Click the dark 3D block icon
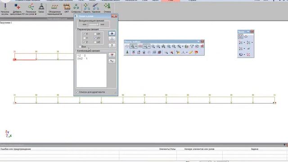 [x=159, y=52]
